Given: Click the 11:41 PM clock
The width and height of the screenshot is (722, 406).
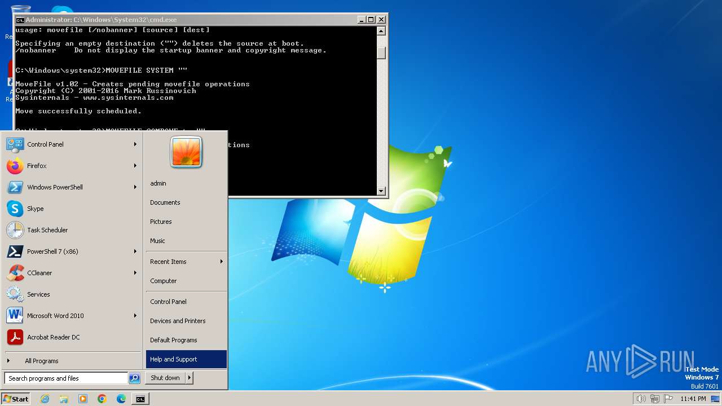Looking at the screenshot, I should click(x=693, y=399).
